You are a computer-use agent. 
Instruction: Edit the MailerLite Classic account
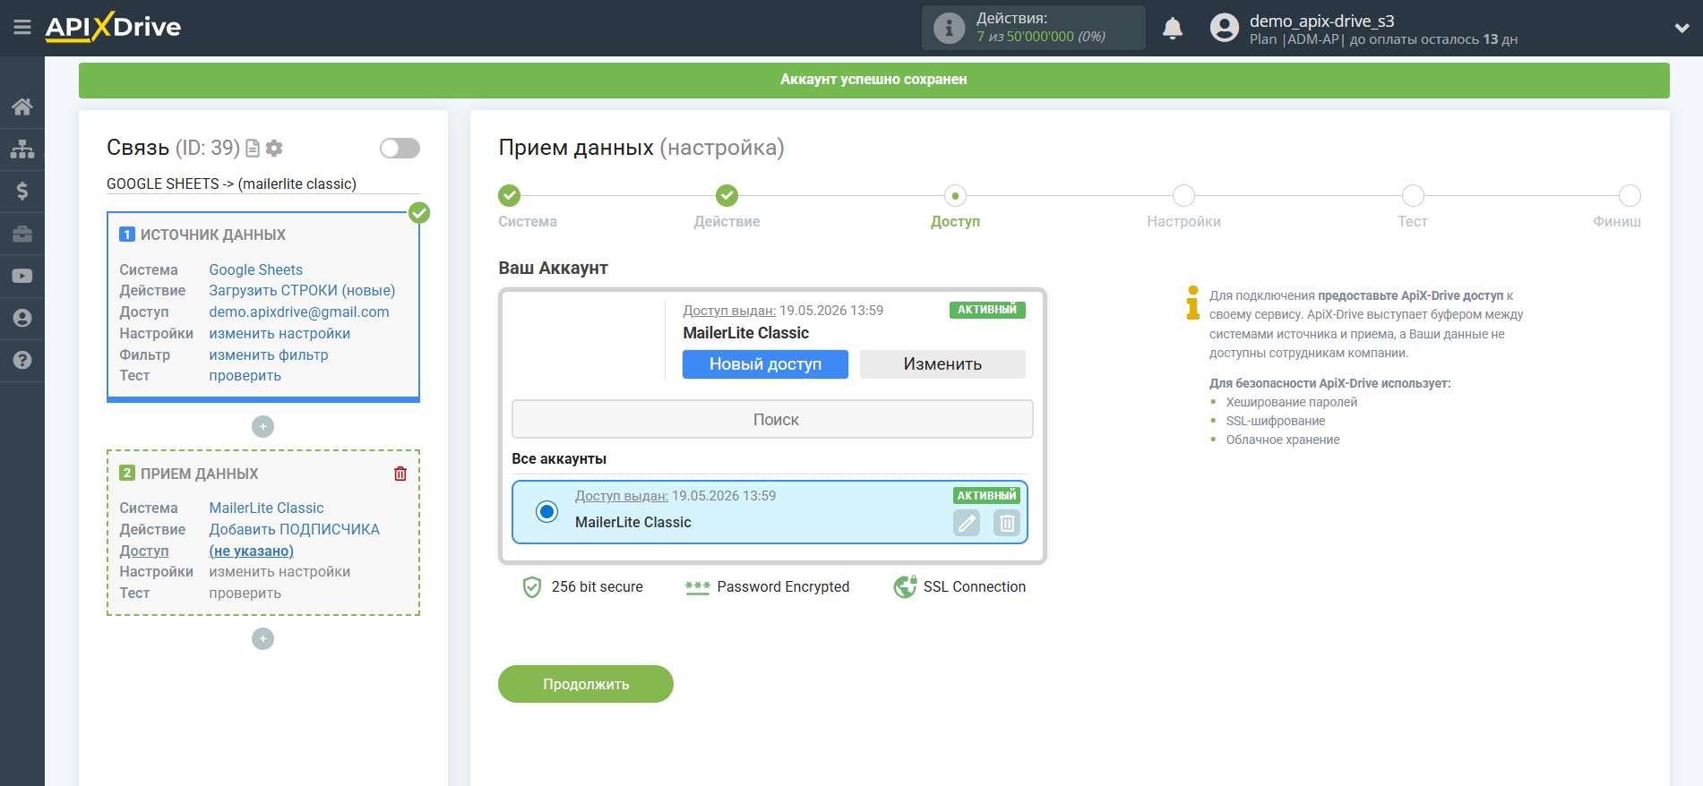[x=967, y=523]
